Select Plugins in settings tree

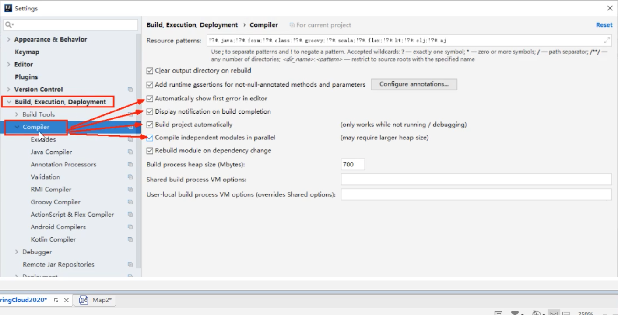(26, 77)
